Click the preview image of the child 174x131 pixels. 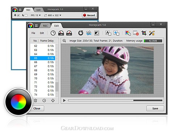pos(112,70)
